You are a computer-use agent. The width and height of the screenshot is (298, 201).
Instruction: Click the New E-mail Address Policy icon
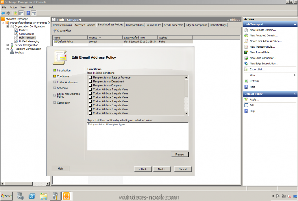pyautogui.click(x=246, y=41)
